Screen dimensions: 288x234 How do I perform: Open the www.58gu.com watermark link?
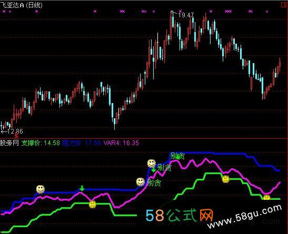pyautogui.click(x=245, y=217)
